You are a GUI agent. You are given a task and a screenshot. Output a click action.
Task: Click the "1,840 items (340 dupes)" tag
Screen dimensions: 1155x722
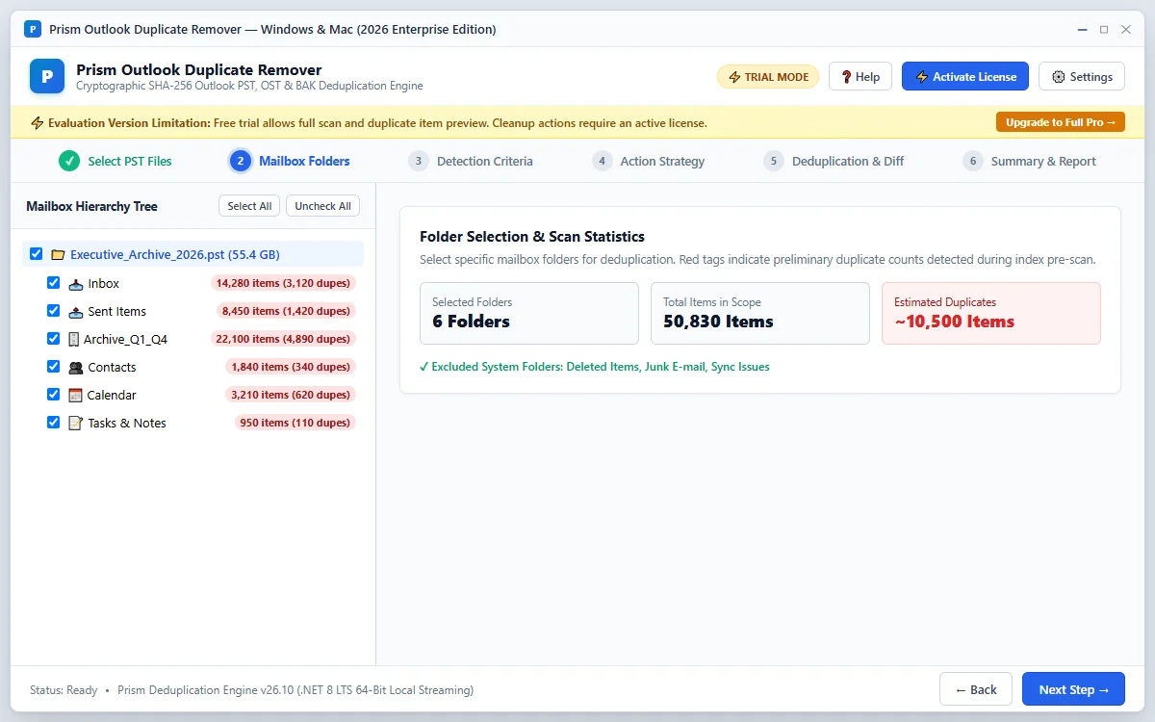click(x=291, y=368)
